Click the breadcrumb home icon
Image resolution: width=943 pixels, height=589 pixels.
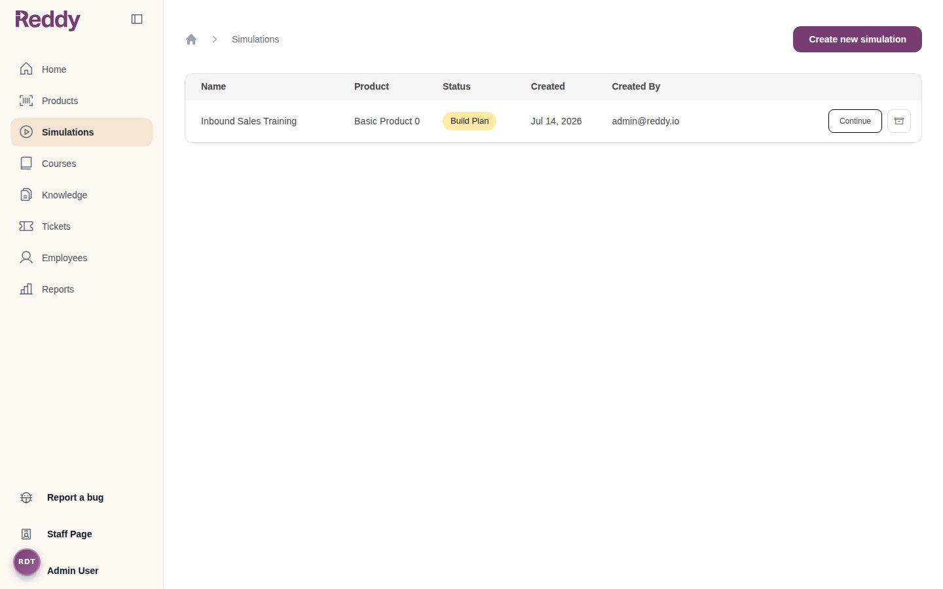tap(191, 39)
